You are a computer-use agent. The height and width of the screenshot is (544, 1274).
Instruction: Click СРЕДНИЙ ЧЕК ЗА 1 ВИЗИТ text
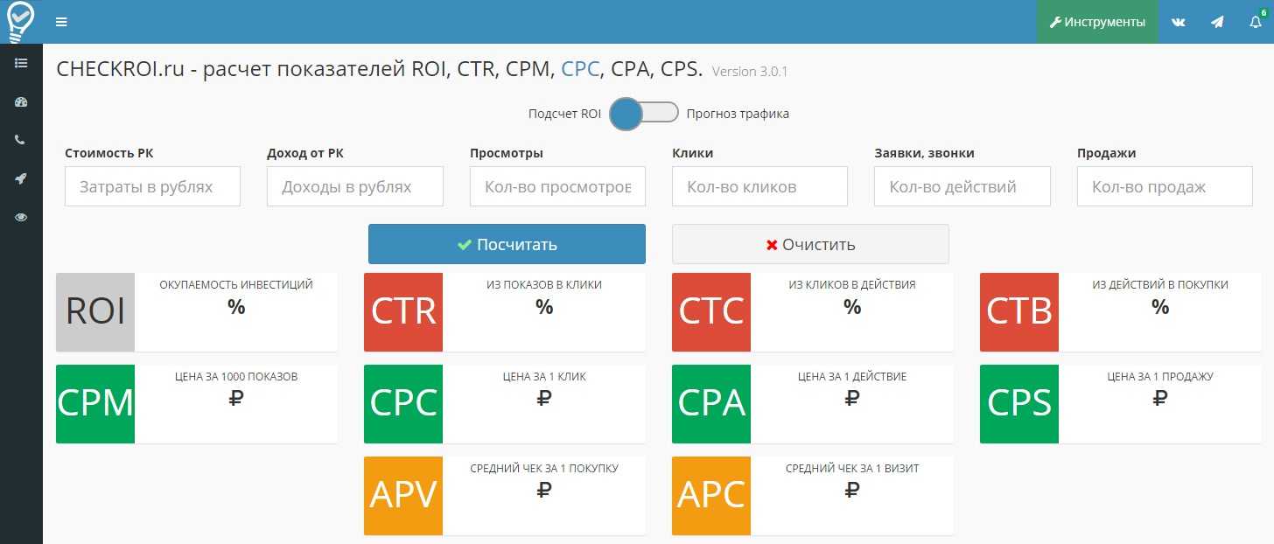[x=852, y=468]
